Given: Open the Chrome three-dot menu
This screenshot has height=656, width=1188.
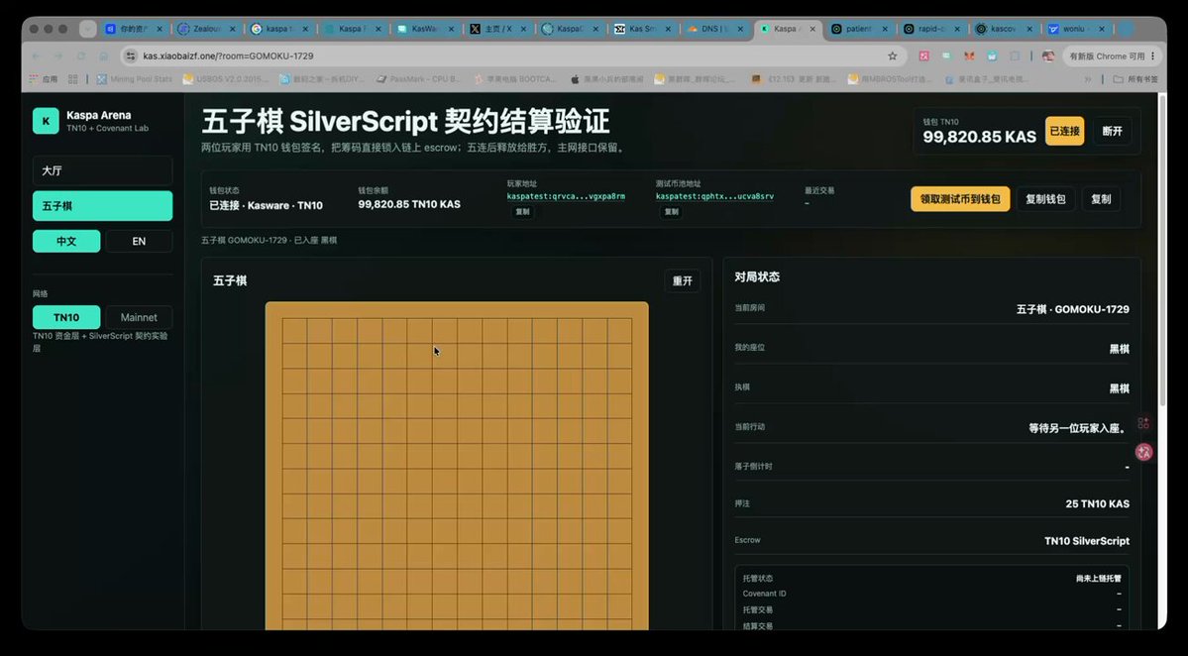Looking at the screenshot, I should (1153, 56).
